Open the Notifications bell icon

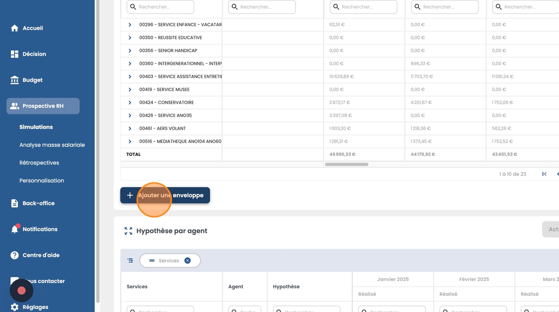[14, 229]
